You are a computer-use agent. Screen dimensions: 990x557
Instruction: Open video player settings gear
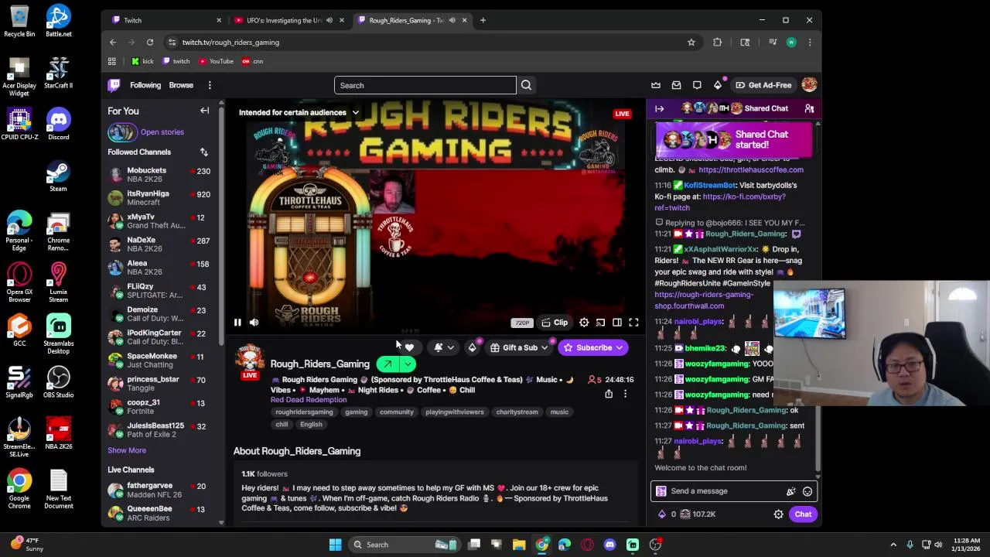584,323
